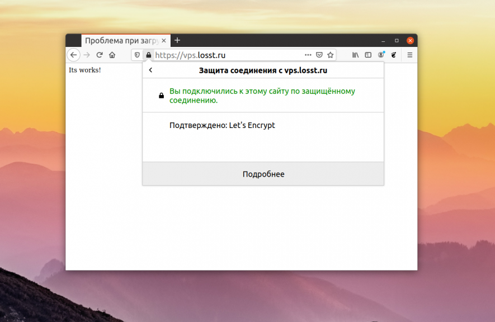Click the forward navigation arrow
Image resolution: width=495 pixels, height=322 pixels.
click(x=87, y=55)
